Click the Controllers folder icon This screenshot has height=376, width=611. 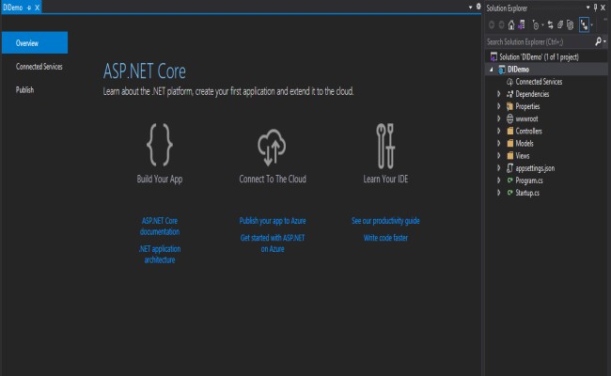click(x=509, y=131)
